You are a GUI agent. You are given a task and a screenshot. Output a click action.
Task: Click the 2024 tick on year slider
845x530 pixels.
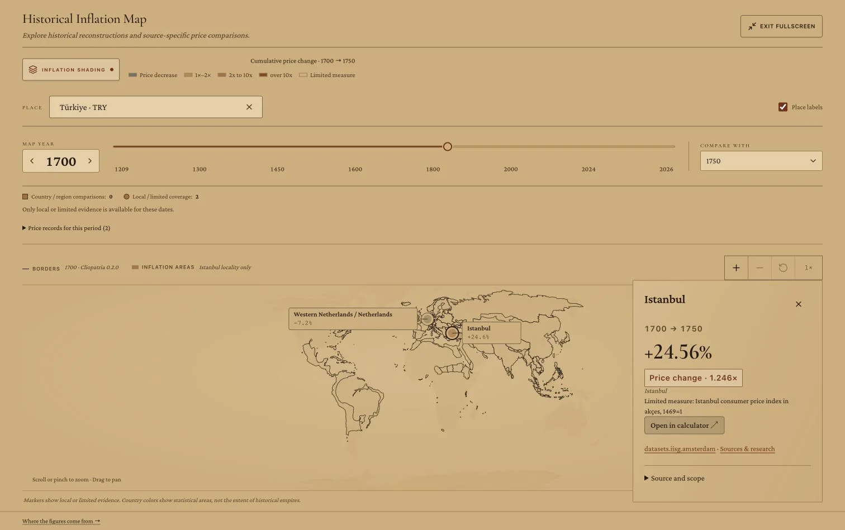click(x=588, y=169)
